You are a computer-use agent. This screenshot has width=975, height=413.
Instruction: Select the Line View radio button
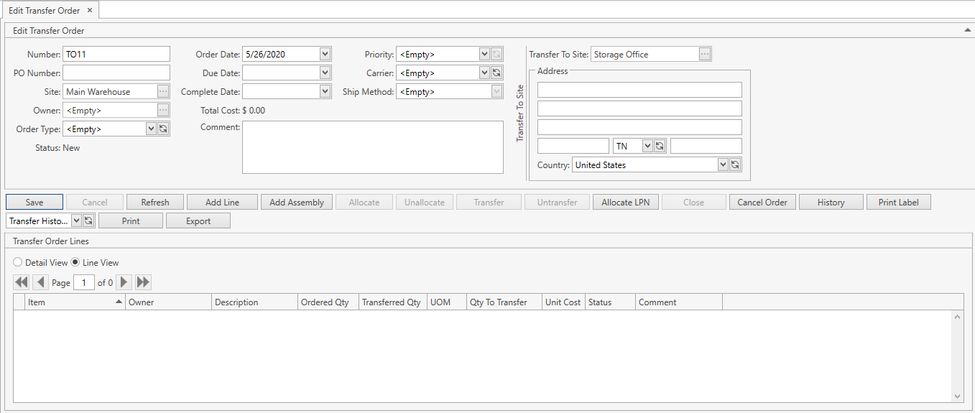coord(75,263)
